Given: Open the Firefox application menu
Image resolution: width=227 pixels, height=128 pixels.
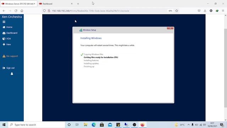Looking at the screenshot, I should (223, 11).
